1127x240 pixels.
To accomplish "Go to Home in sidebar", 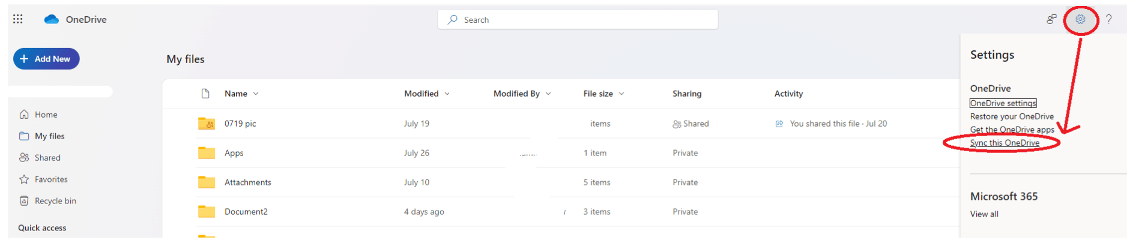I will click(46, 115).
